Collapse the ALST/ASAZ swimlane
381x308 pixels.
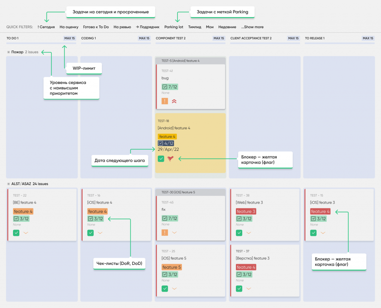[x=9, y=184]
